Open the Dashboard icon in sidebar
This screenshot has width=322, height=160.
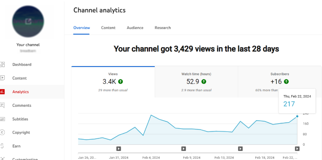(x=2, y=64)
